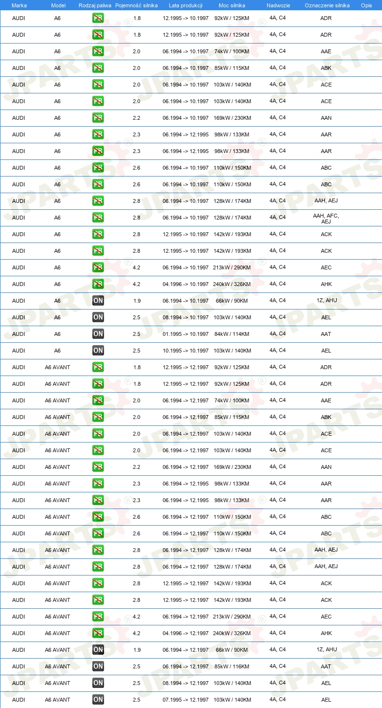382x708 pixels.
Task: Click the 'Model' column header
Action: point(58,5)
